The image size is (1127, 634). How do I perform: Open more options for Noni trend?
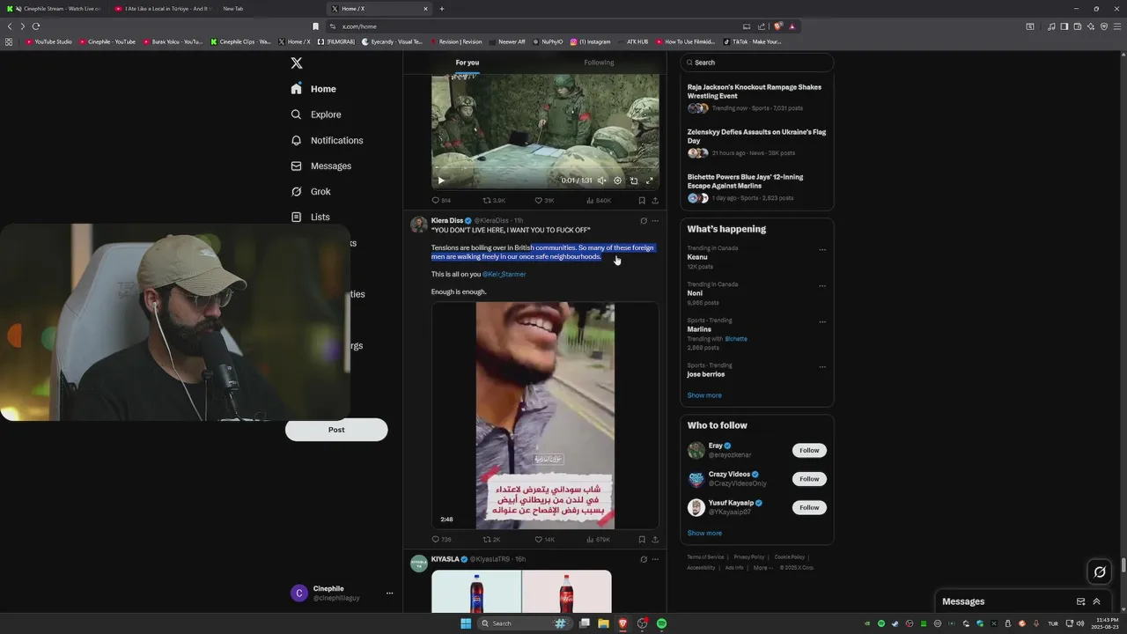pos(822,285)
